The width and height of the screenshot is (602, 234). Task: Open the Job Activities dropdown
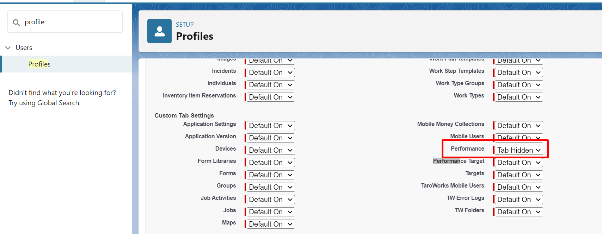(270, 200)
